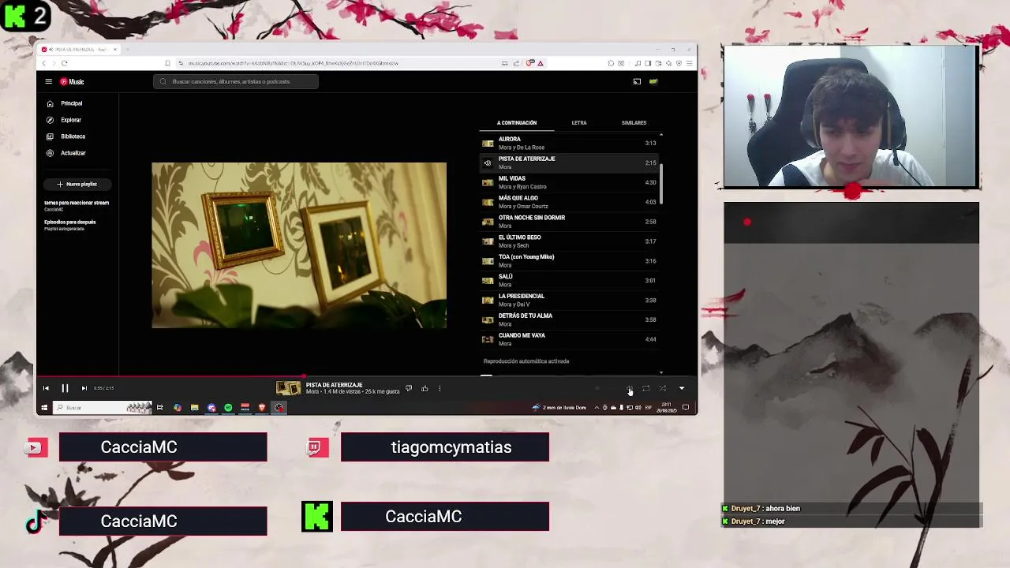Click the queue scrollbar thumb
The height and width of the screenshot is (568, 1010).
pyautogui.click(x=661, y=184)
